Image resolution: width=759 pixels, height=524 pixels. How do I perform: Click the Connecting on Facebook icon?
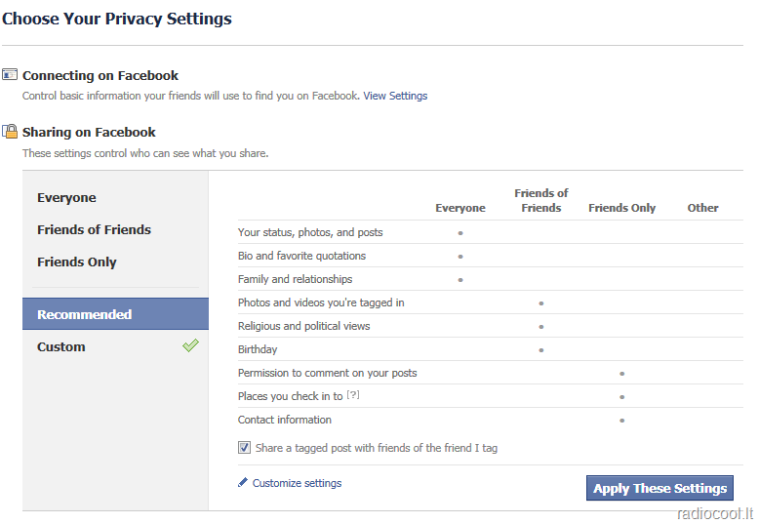tap(10, 74)
